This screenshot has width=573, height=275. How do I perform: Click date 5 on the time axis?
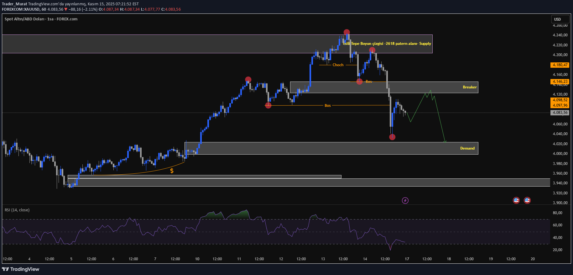(x=71, y=259)
